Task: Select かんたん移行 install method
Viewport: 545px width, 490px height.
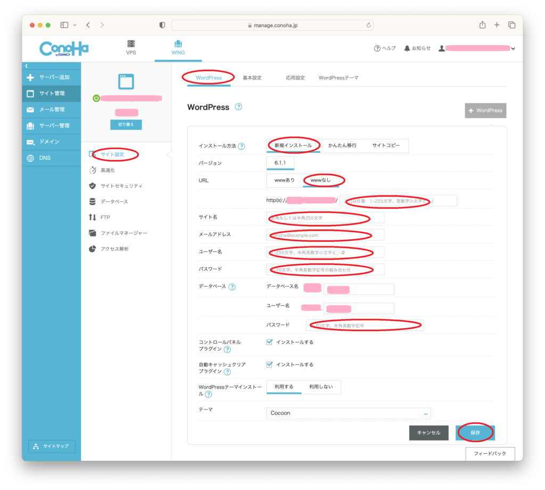Action: pyautogui.click(x=342, y=145)
